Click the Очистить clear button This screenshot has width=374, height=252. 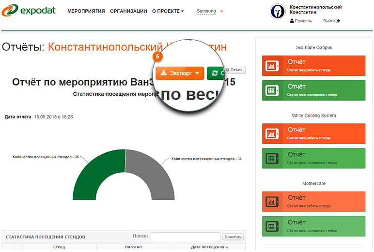(x=233, y=237)
